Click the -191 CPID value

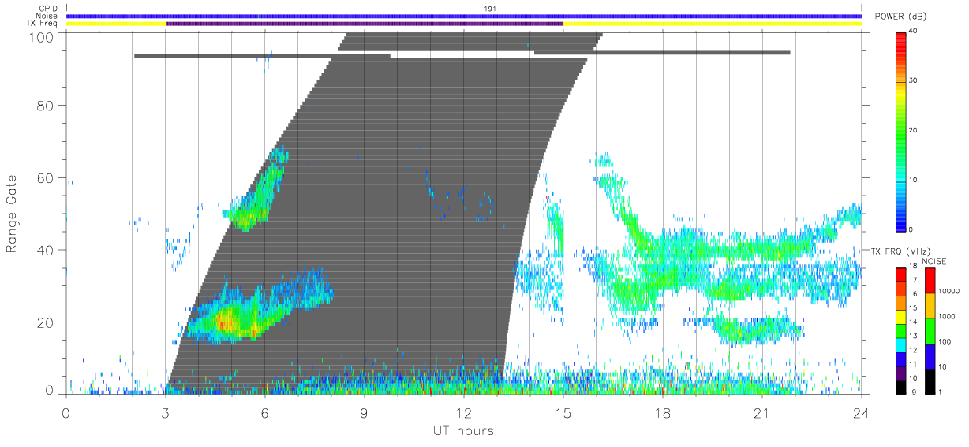pos(486,9)
